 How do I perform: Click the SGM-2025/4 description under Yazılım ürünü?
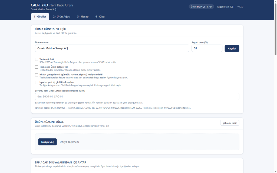(78, 62)
